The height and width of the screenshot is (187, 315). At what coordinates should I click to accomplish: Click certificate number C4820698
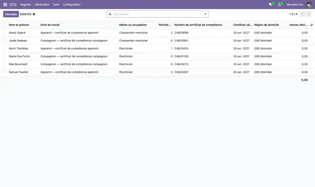click(181, 33)
